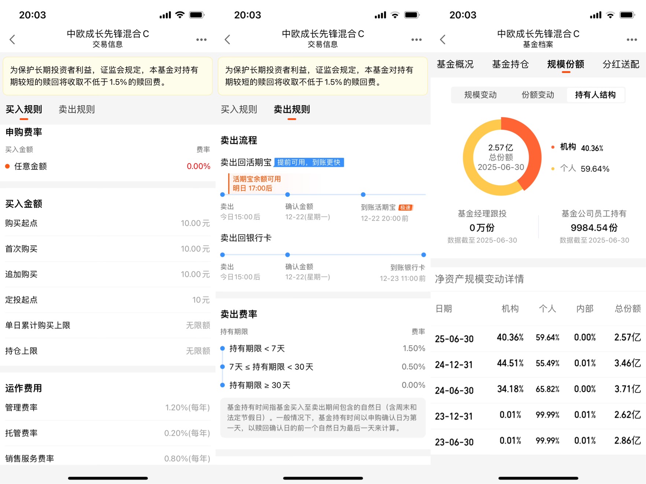Viewport: 646px width, 484px height.
Task: Tap the 25-06-30 table row date
Action: point(454,339)
